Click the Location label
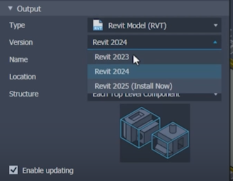The height and width of the screenshot is (181, 233). click(x=23, y=77)
